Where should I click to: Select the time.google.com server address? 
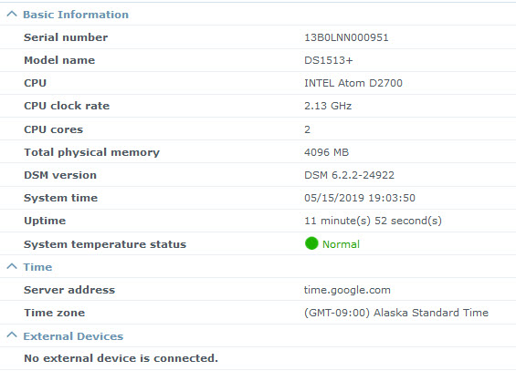tap(347, 290)
